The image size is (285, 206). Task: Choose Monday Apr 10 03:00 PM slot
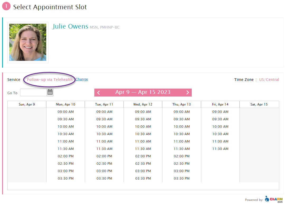66,171
